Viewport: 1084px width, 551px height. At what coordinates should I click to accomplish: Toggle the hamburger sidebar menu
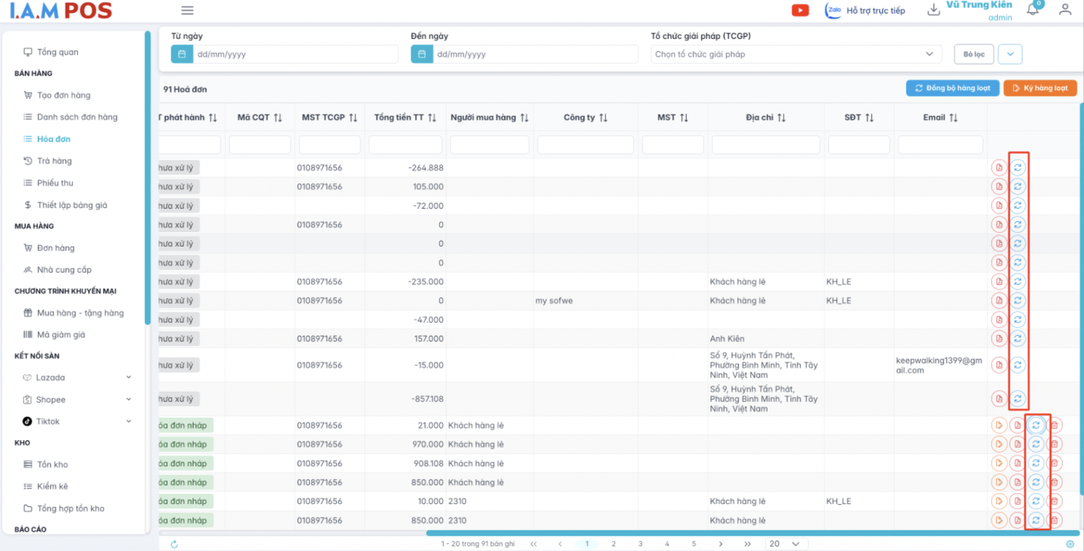[x=188, y=11]
